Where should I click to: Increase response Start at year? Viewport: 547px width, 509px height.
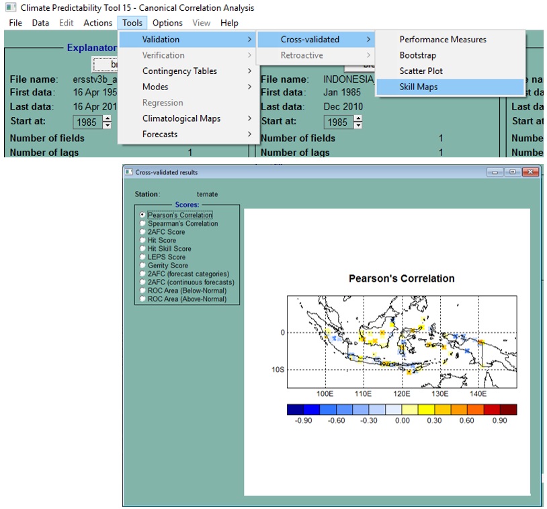tap(358, 118)
